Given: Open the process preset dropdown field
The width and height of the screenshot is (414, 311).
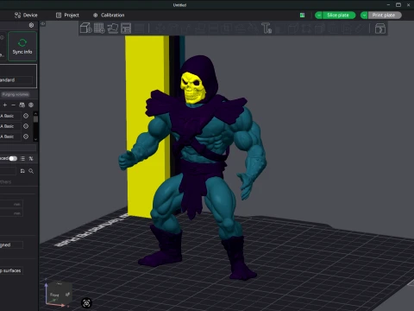Looking at the screenshot, I should (x=8, y=171).
